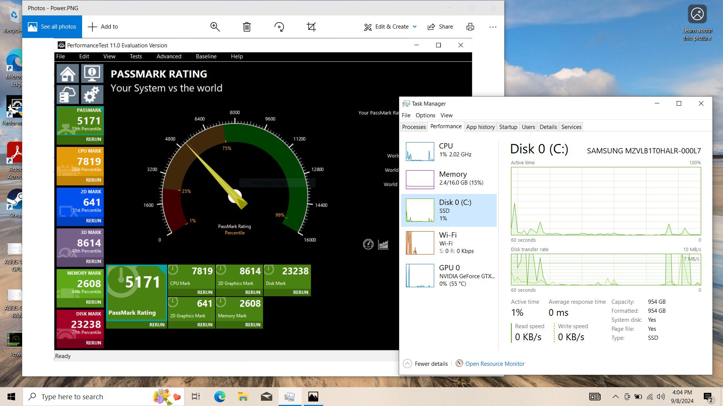Screen dimensions: 723x406
Task: Open Task View from the taskbar
Action: (196, 397)
